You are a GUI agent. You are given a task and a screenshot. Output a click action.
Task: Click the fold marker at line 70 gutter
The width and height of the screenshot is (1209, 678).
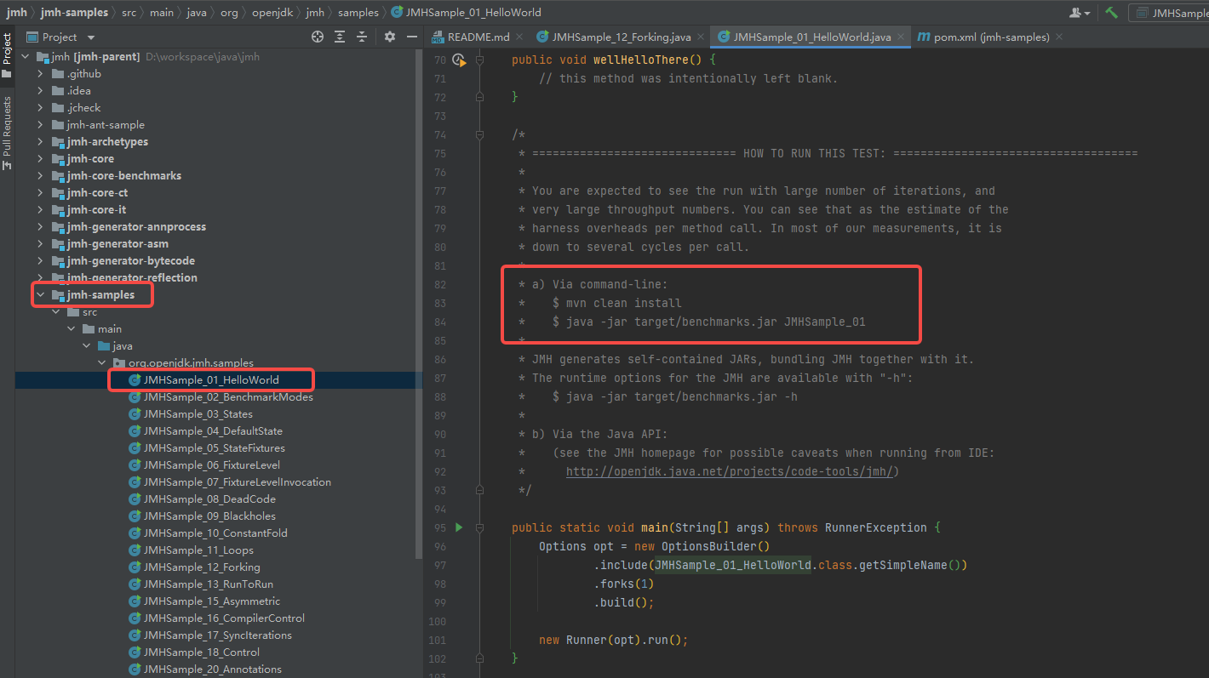[x=480, y=60]
